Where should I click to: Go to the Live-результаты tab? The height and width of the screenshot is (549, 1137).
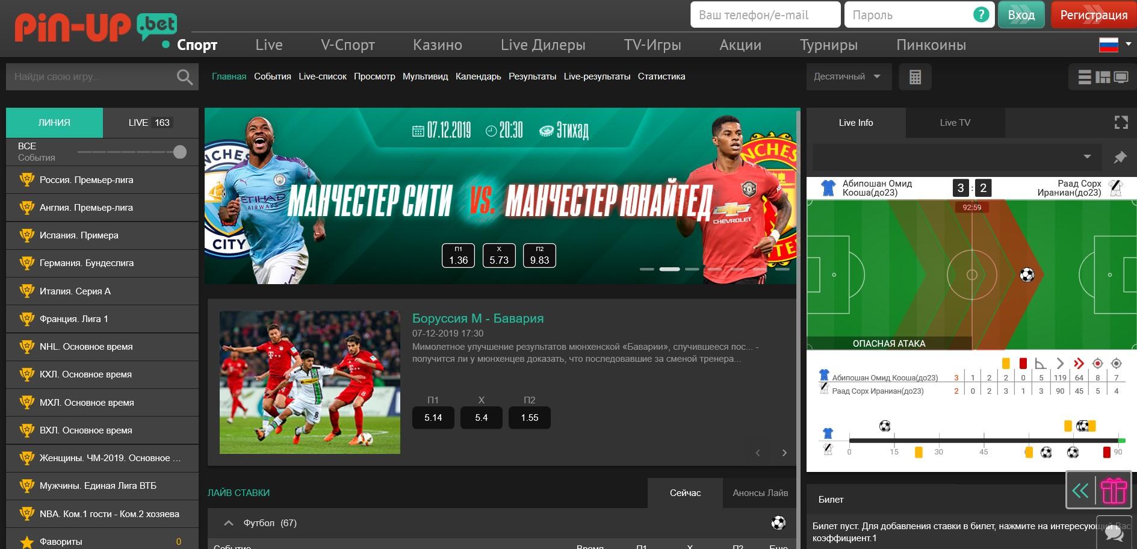pos(596,76)
